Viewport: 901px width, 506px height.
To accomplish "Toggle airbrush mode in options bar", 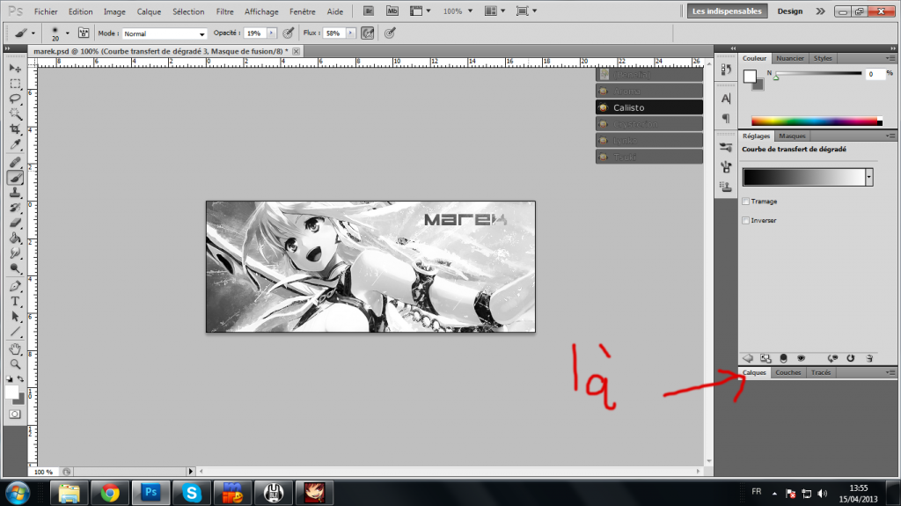I will tap(367, 33).
